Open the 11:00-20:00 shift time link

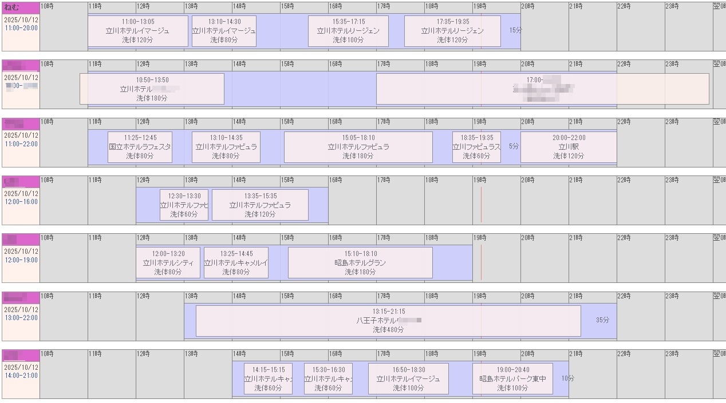tap(21, 28)
